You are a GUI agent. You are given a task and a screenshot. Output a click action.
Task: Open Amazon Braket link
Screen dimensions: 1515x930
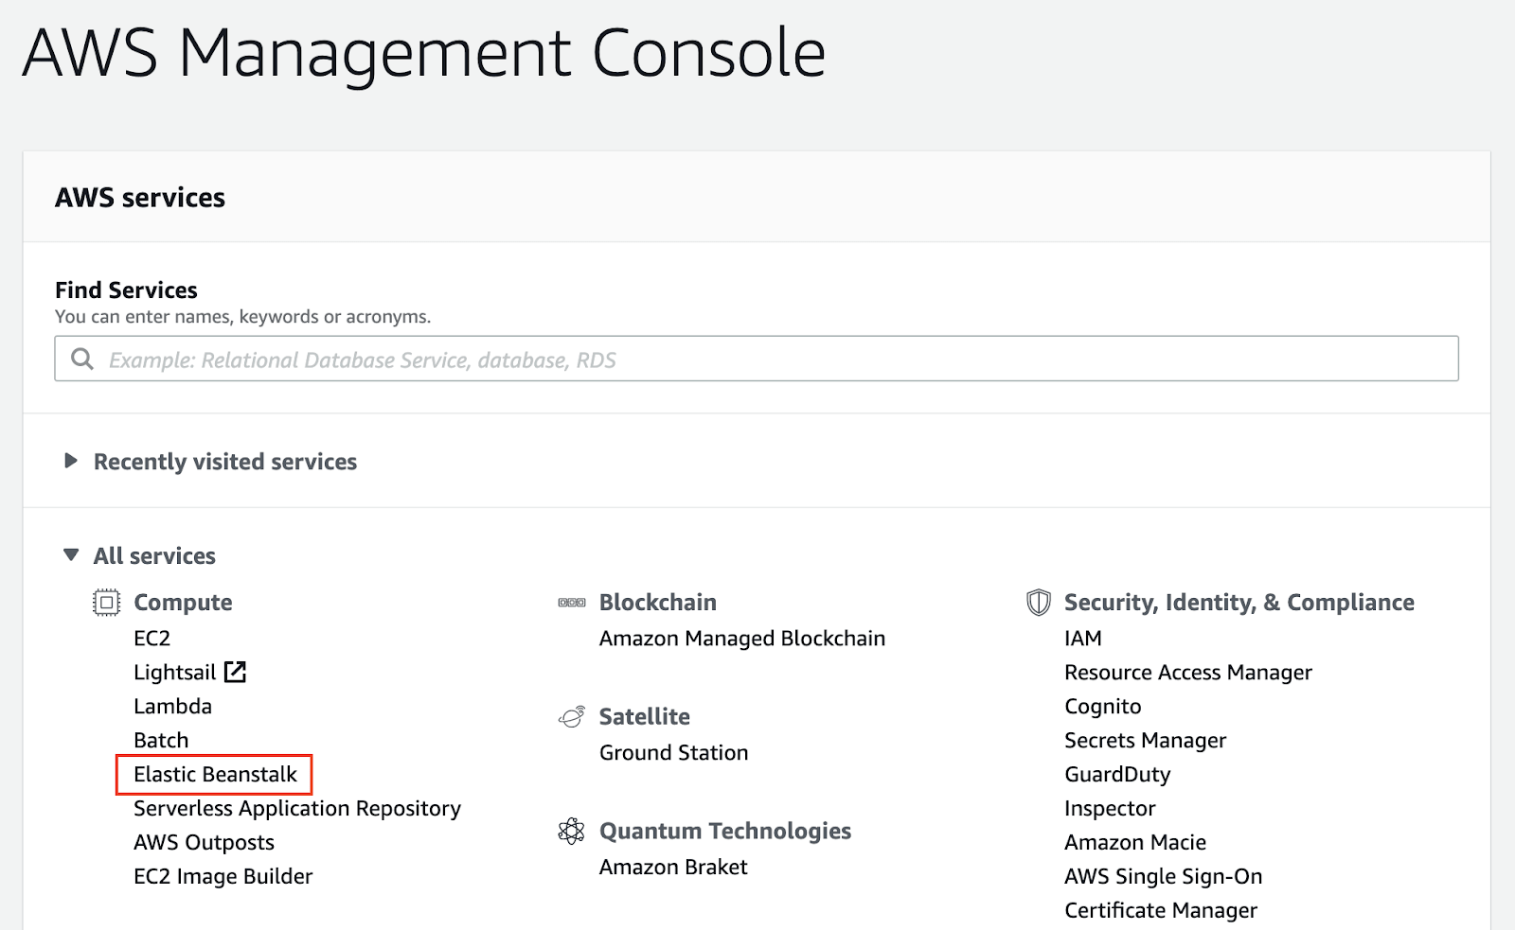673,868
